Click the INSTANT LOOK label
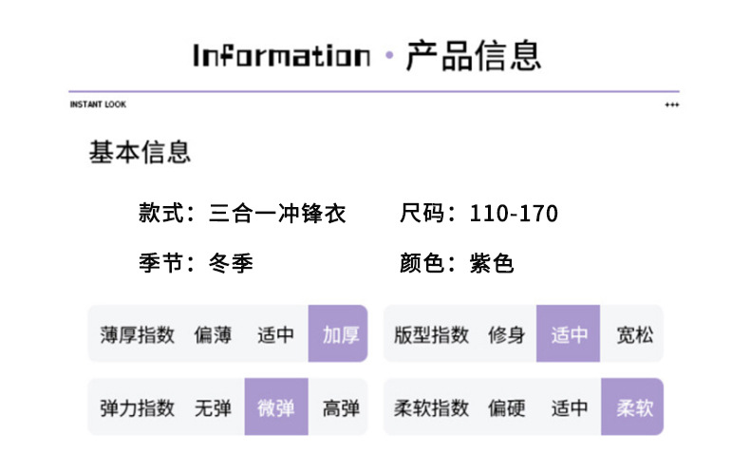This screenshot has height=453, width=750. coord(98,104)
